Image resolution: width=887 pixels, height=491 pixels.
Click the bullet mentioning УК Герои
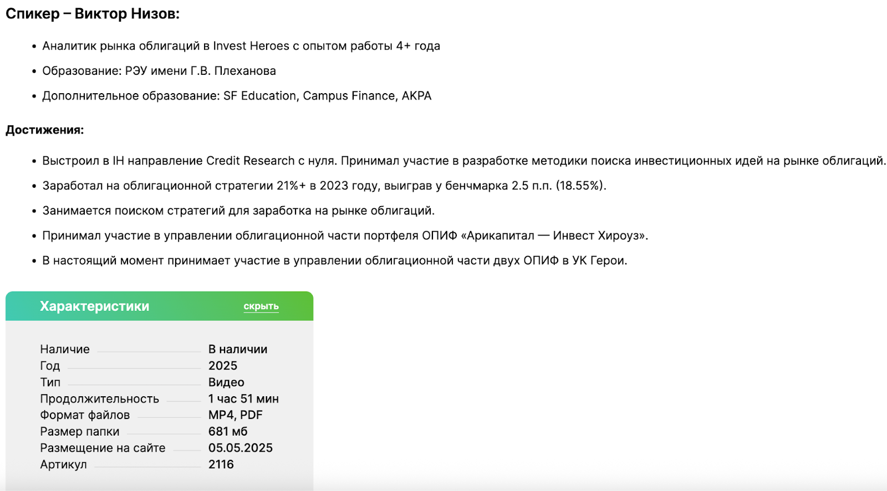334,260
